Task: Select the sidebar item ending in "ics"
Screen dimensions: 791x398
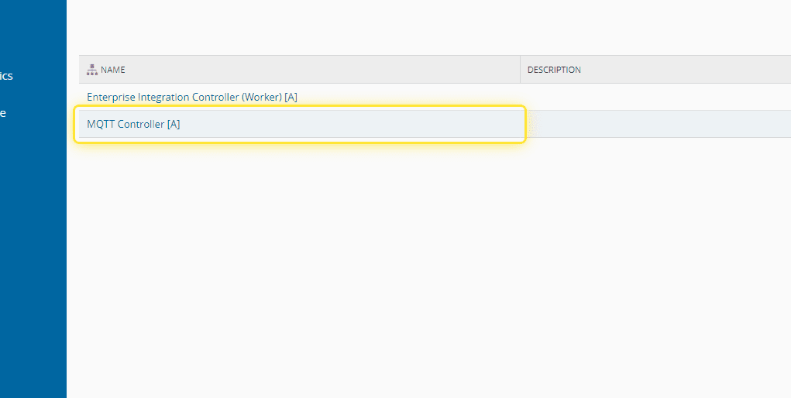Action: (x=5, y=76)
